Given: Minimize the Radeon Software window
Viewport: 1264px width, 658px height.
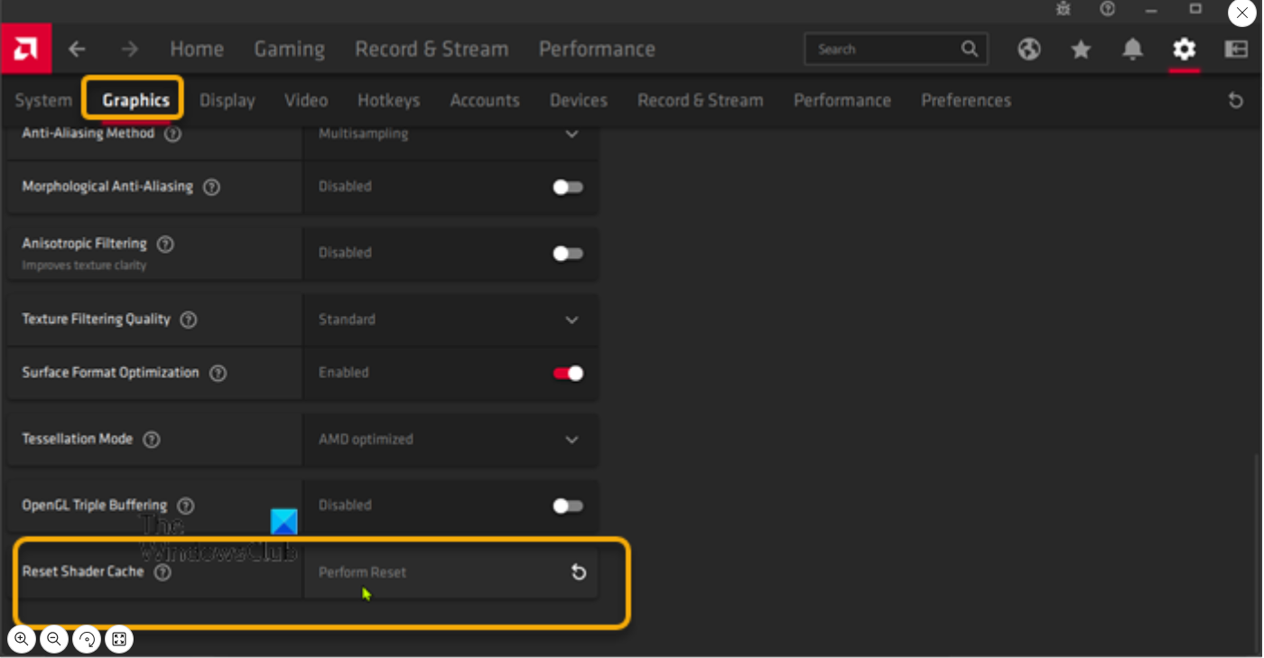Looking at the screenshot, I should tap(1151, 9).
